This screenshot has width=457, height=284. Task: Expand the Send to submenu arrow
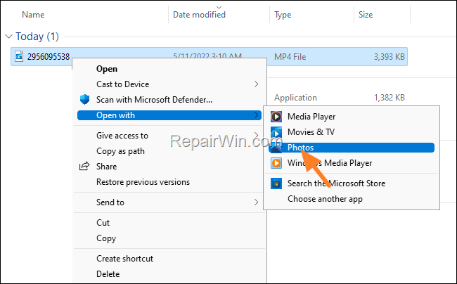[x=256, y=202]
